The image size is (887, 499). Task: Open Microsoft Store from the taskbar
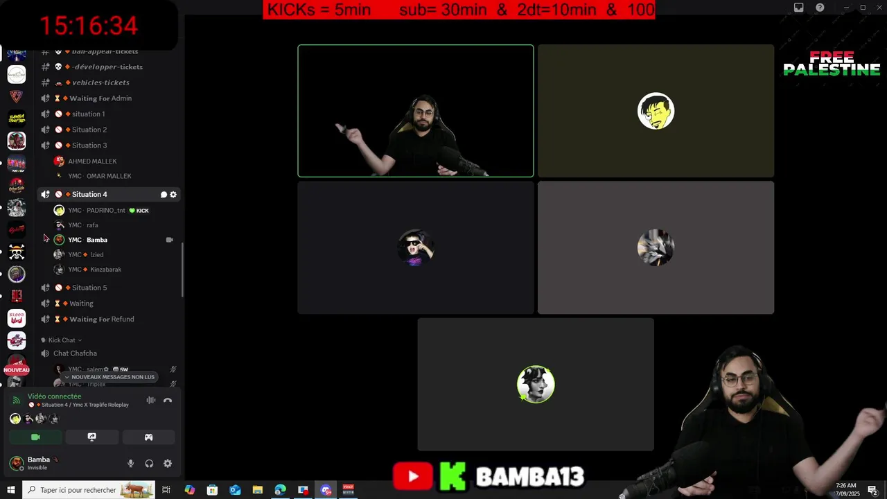point(212,490)
